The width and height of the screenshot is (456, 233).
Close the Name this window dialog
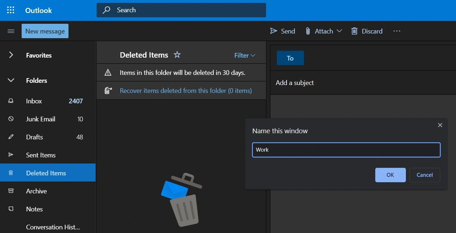coord(440,125)
